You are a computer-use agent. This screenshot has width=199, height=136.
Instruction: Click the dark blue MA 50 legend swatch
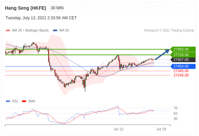click(55, 31)
